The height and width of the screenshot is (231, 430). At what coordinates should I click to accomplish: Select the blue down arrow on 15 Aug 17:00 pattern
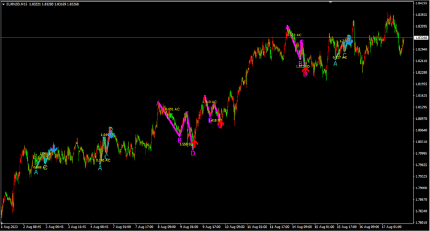click(350, 42)
